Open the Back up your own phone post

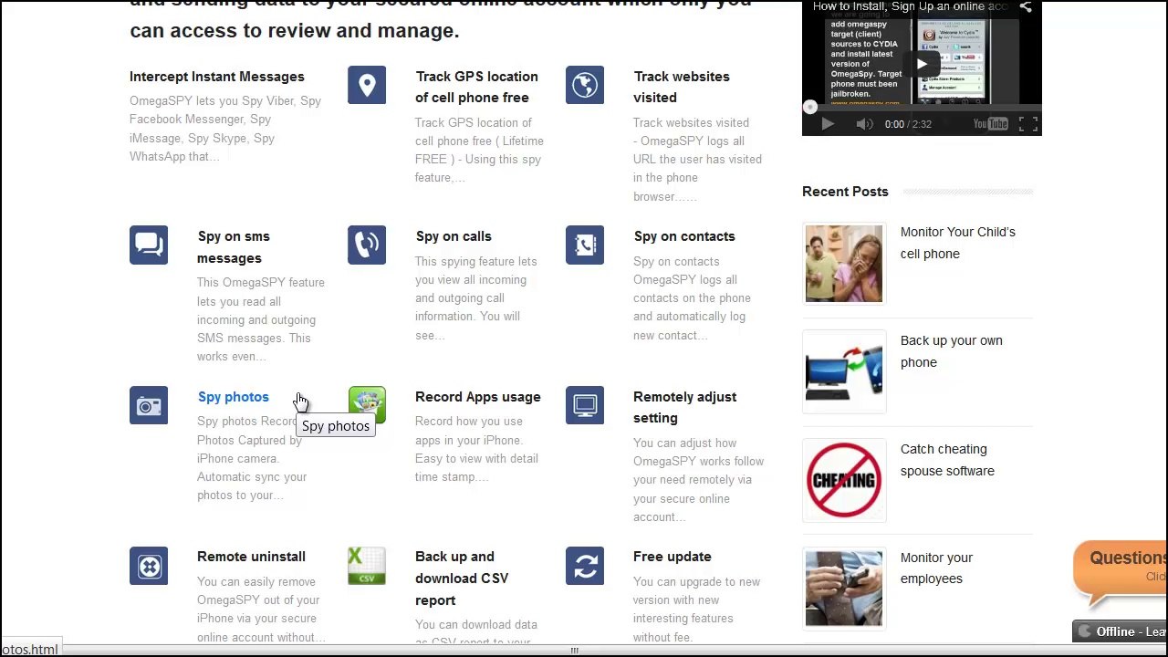pyautogui.click(x=952, y=351)
